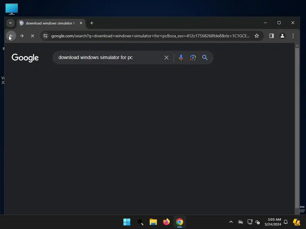Viewport: 306px width, 229px height.
Task: Close the 'download windows simulator' tab
Action: coord(81,23)
